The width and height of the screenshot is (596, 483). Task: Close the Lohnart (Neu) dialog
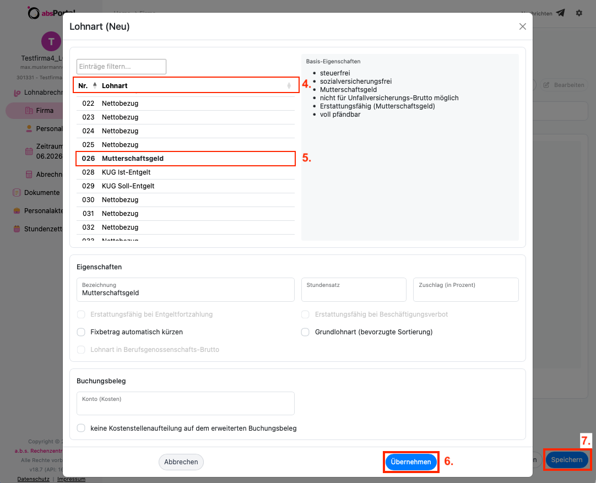[523, 26]
